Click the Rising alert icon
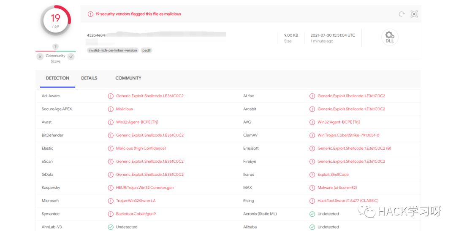Image resolution: width=456 pixels, height=231 pixels. pyautogui.click(x=312, y=201)
